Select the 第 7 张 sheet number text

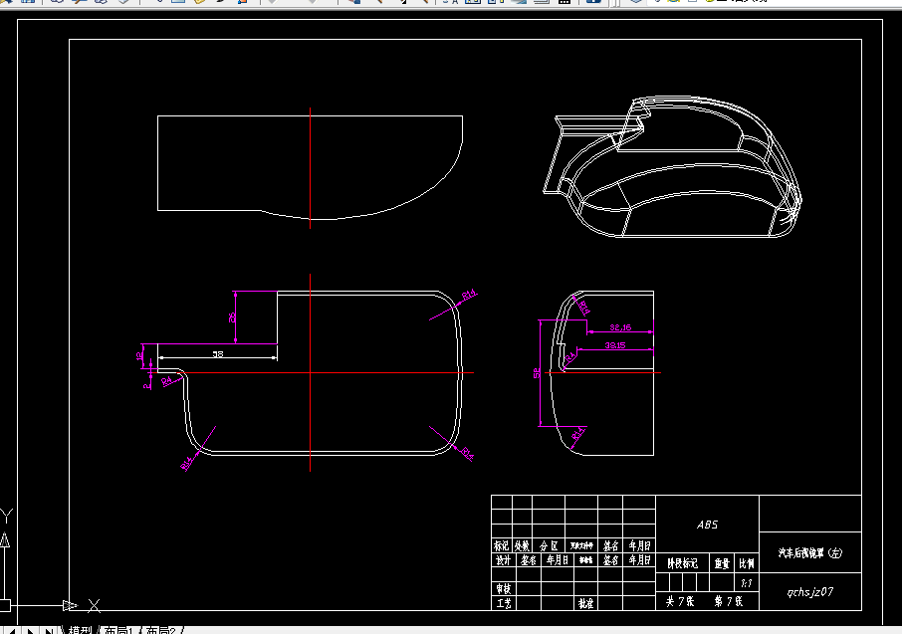tap(729, 601)
